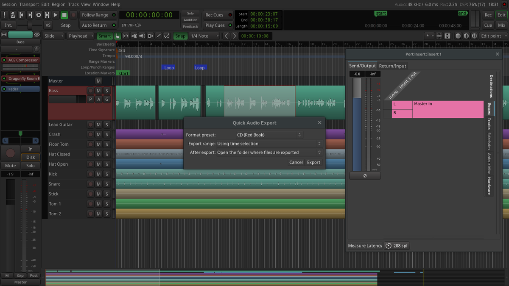Open the Track menu
This screenshot has width=509, height=286.
73,4
